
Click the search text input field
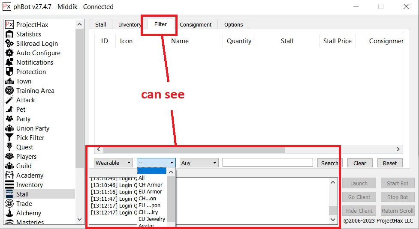click(268, 163)
